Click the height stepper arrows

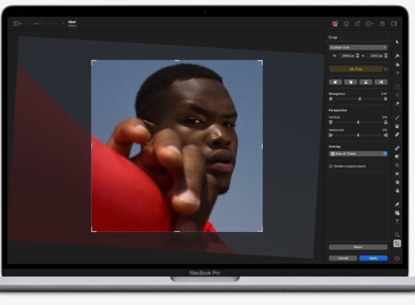386,55
